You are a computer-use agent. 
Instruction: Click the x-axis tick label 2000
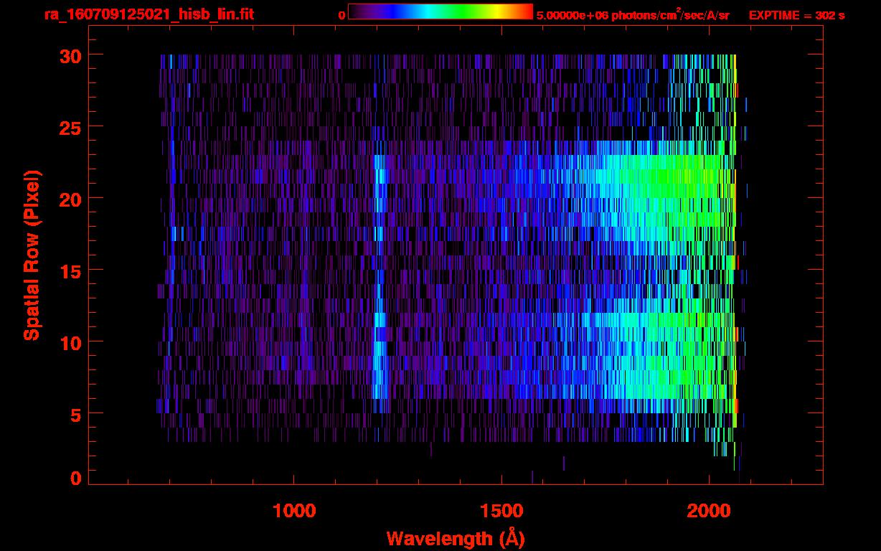point(709,511)
